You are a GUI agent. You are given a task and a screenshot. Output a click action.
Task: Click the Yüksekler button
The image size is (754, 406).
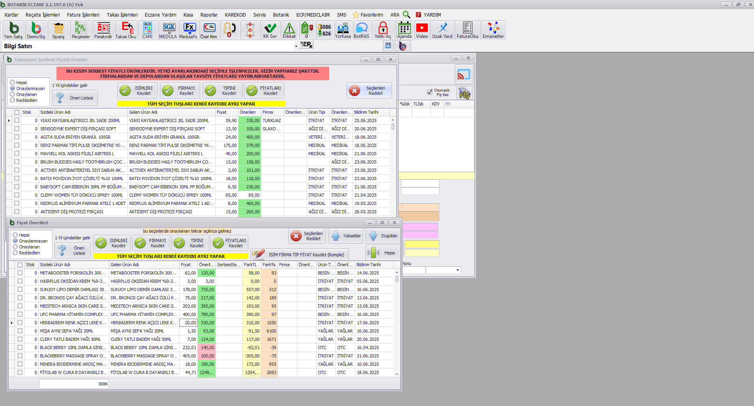click(346, 236)
